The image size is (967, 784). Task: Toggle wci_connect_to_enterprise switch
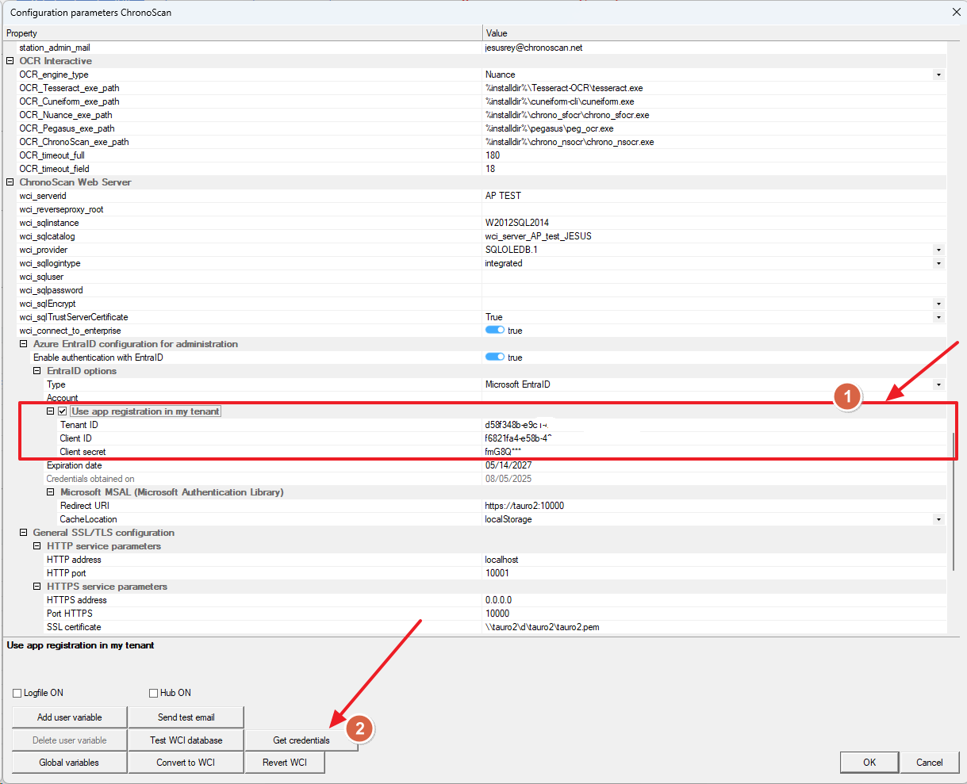[495, 331]
